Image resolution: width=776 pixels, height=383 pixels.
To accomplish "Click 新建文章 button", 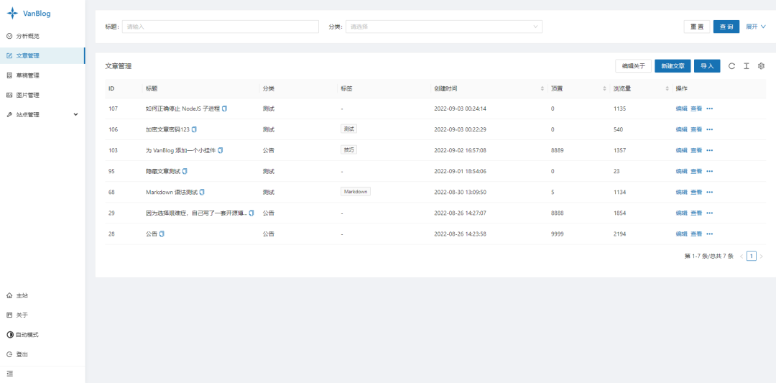I will 673,66.
